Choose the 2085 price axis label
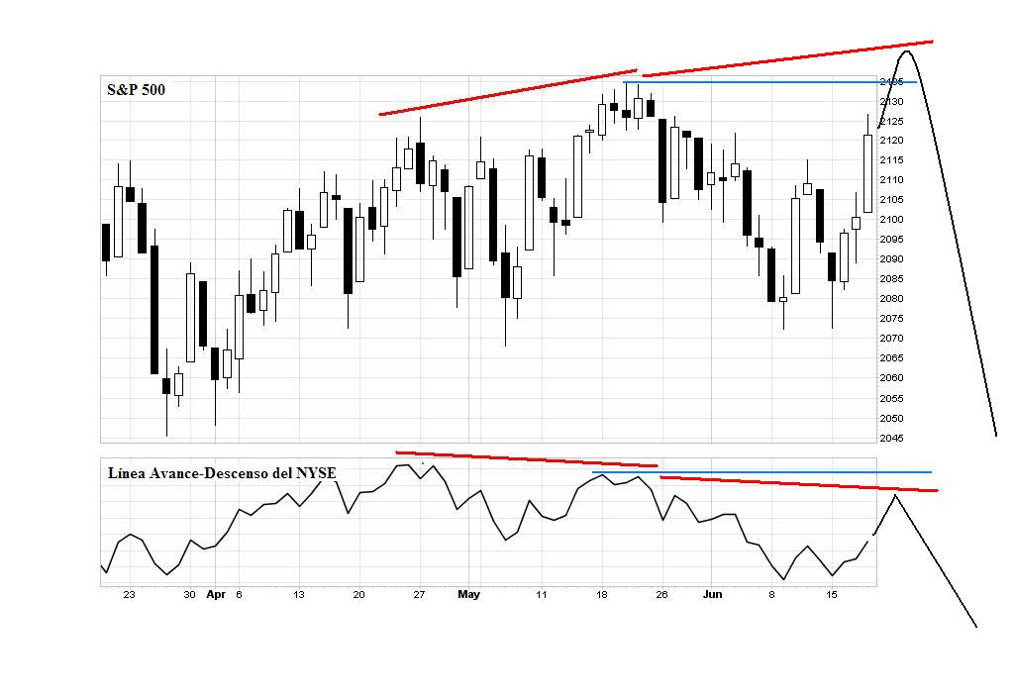Viewport: 1014px width, 700px height. [x=892, y=278]
